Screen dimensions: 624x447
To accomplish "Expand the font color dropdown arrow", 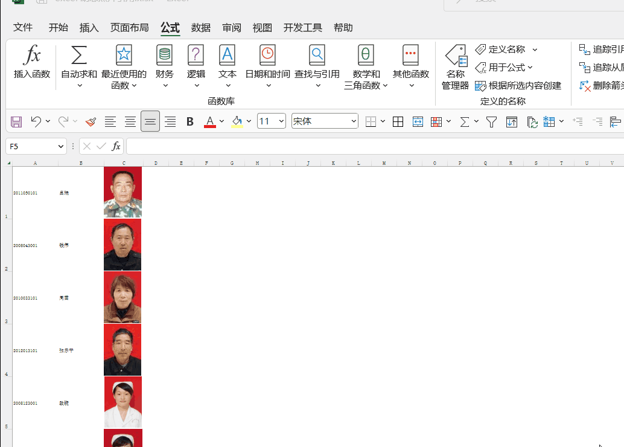I will (221, 121).
